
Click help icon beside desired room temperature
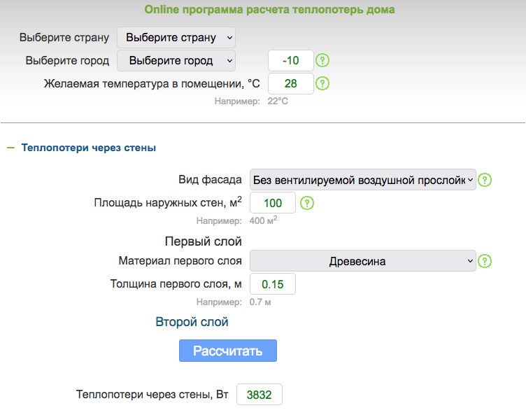tap(322, 83)
